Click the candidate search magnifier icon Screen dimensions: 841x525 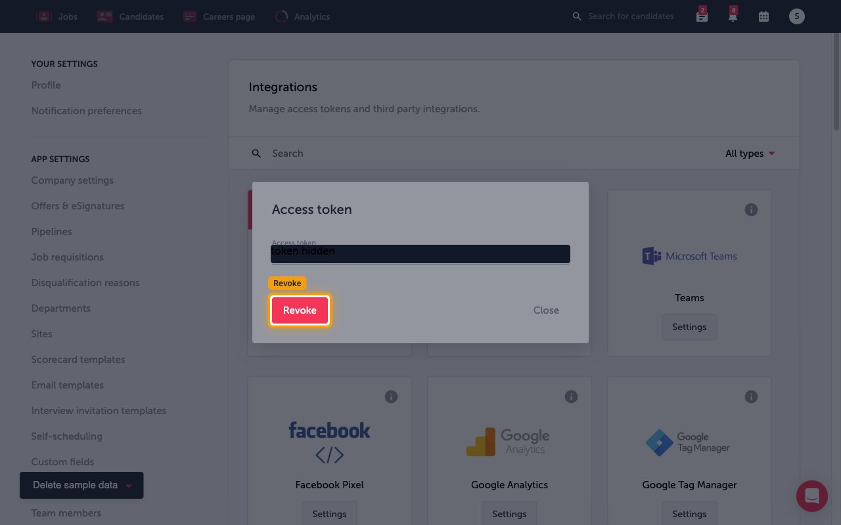point(577,16)
